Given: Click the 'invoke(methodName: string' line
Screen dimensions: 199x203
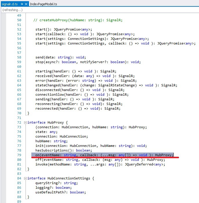Looking at the screenshot, I should [x=100, y=164].
